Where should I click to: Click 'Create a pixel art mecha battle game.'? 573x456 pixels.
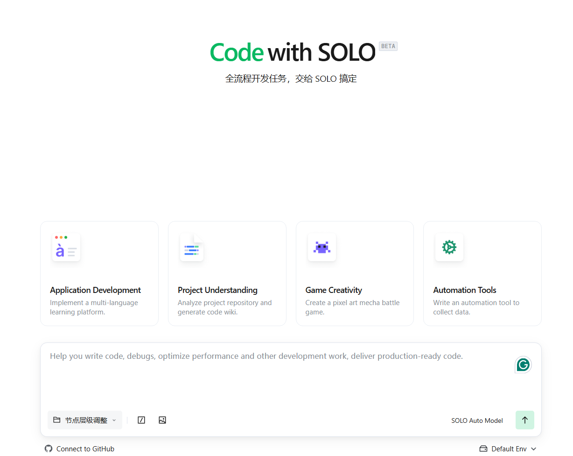point(352,307)
